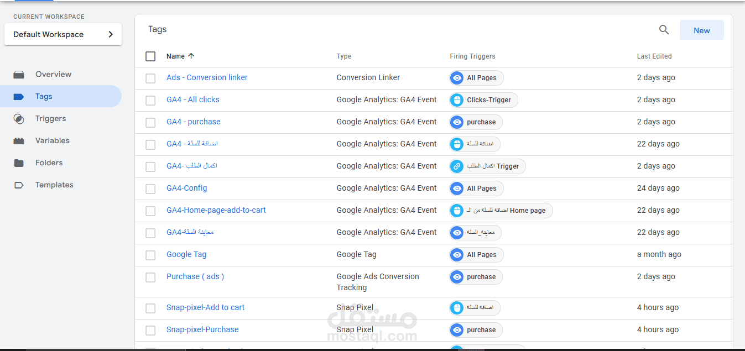Click mouse icon in GA4 - اضافة للسلة trigger
This screenshot has height=351, width=745.
[457, 144]
